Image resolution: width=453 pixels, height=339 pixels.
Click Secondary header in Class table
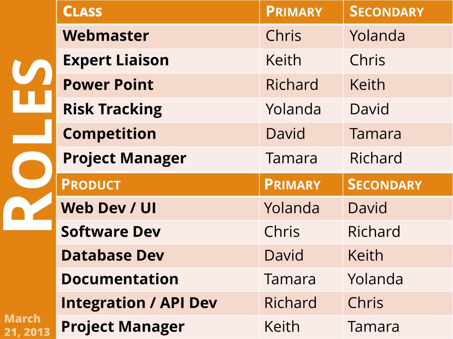pyautogui.click(x=387, y=11)
